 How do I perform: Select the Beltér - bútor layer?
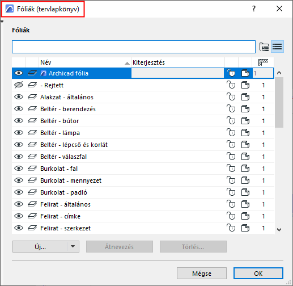143,121
